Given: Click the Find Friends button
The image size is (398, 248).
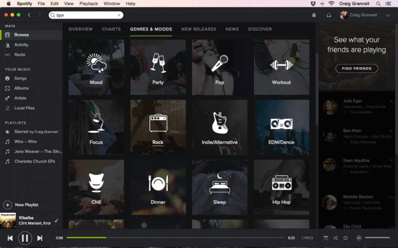Looking at the screenshot, I should [357, 68].
